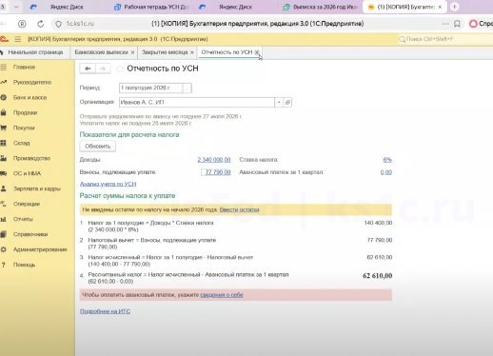Image resolution: width=493 pixels, height=356 pixels.
Task: Open the 1C hamburger menu icon
Action: (18, 39)
